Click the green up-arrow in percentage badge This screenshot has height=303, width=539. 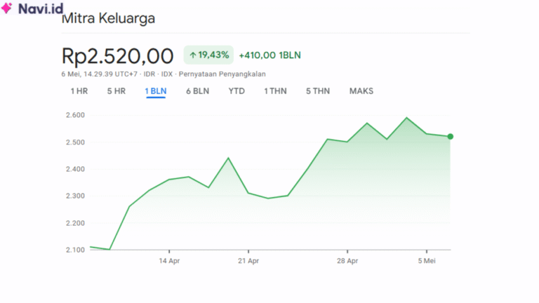pos(192,55)
